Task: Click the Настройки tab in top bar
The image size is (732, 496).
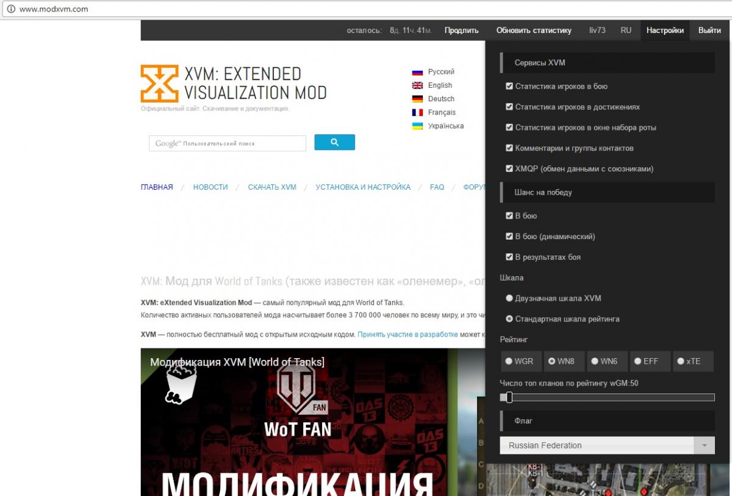Action: point(665,30)
